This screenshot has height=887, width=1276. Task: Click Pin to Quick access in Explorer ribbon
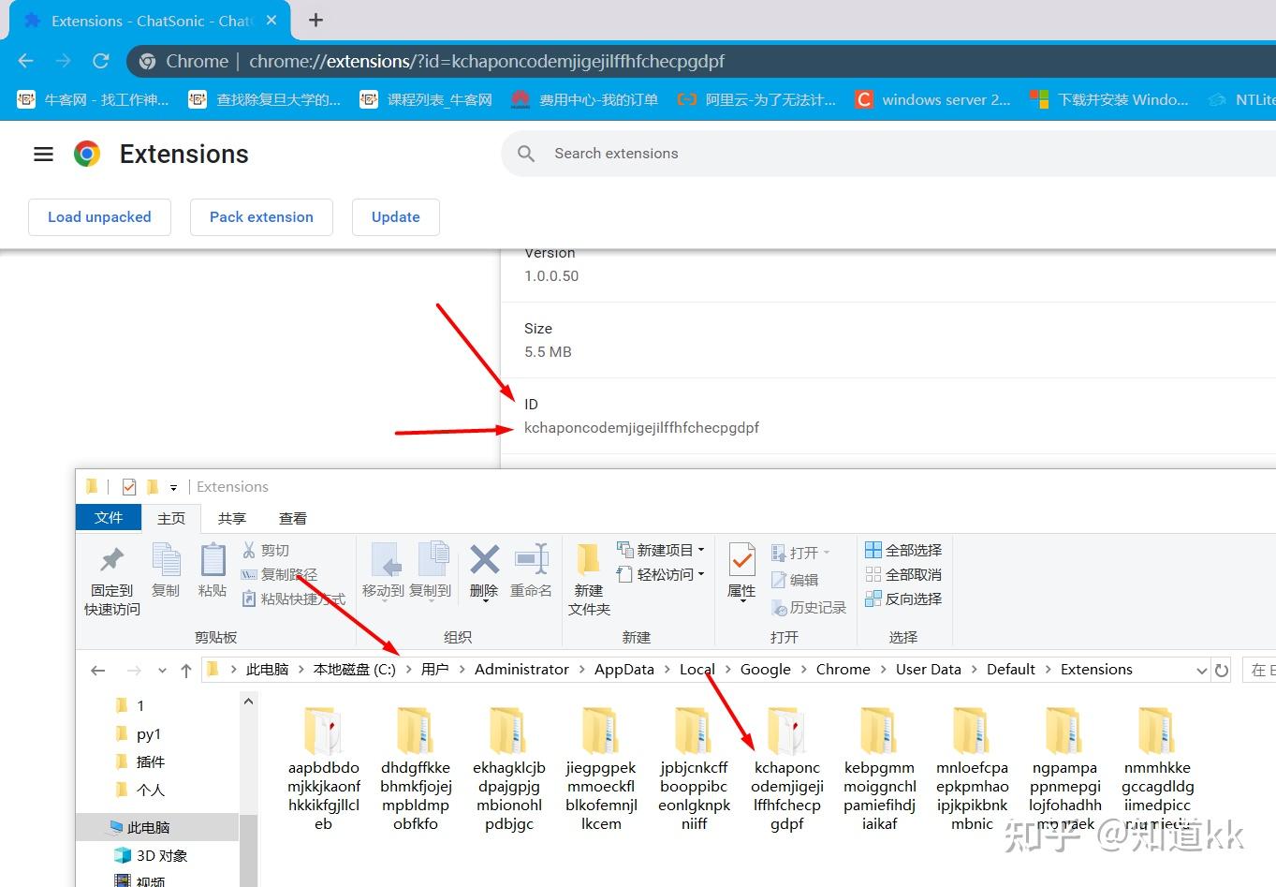pos(112,581)
